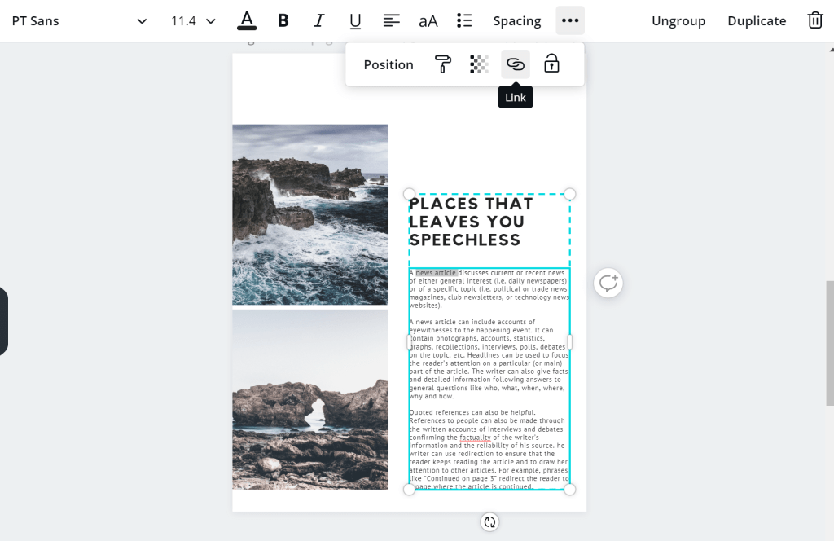The width and height of the screenshot is (834, 541).
Task: Rotate the page with the circular arrows control
Action: (489, 521)
